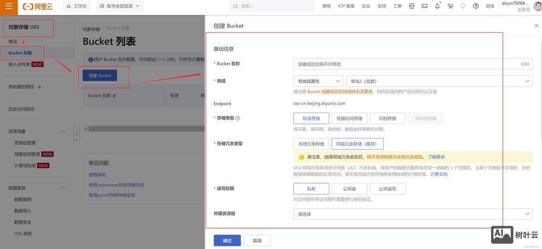This screenshot has width=542, height=249.
Task: Set read/write permission to 私有
Action: click(x=311, y=189)
